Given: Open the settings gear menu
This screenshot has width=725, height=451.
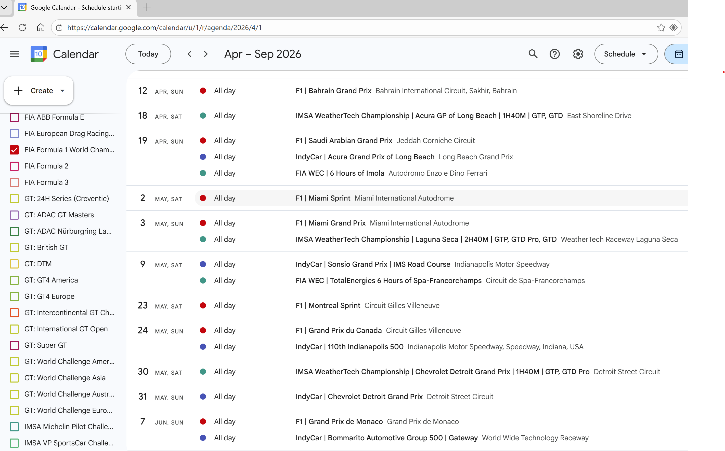Looking at the screenshot, I should pyautogui.click(x=578, y=54).
